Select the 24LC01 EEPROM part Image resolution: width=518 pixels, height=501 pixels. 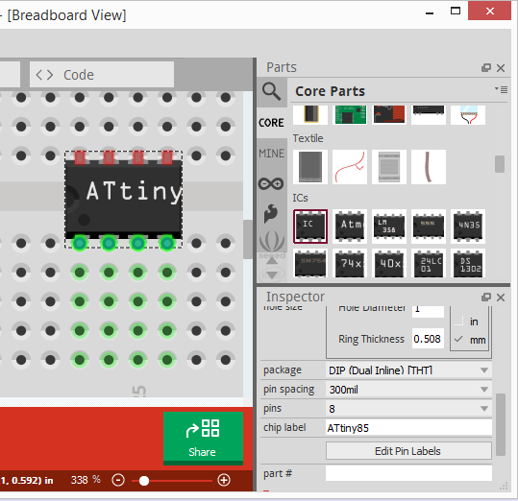click(429, 263)
